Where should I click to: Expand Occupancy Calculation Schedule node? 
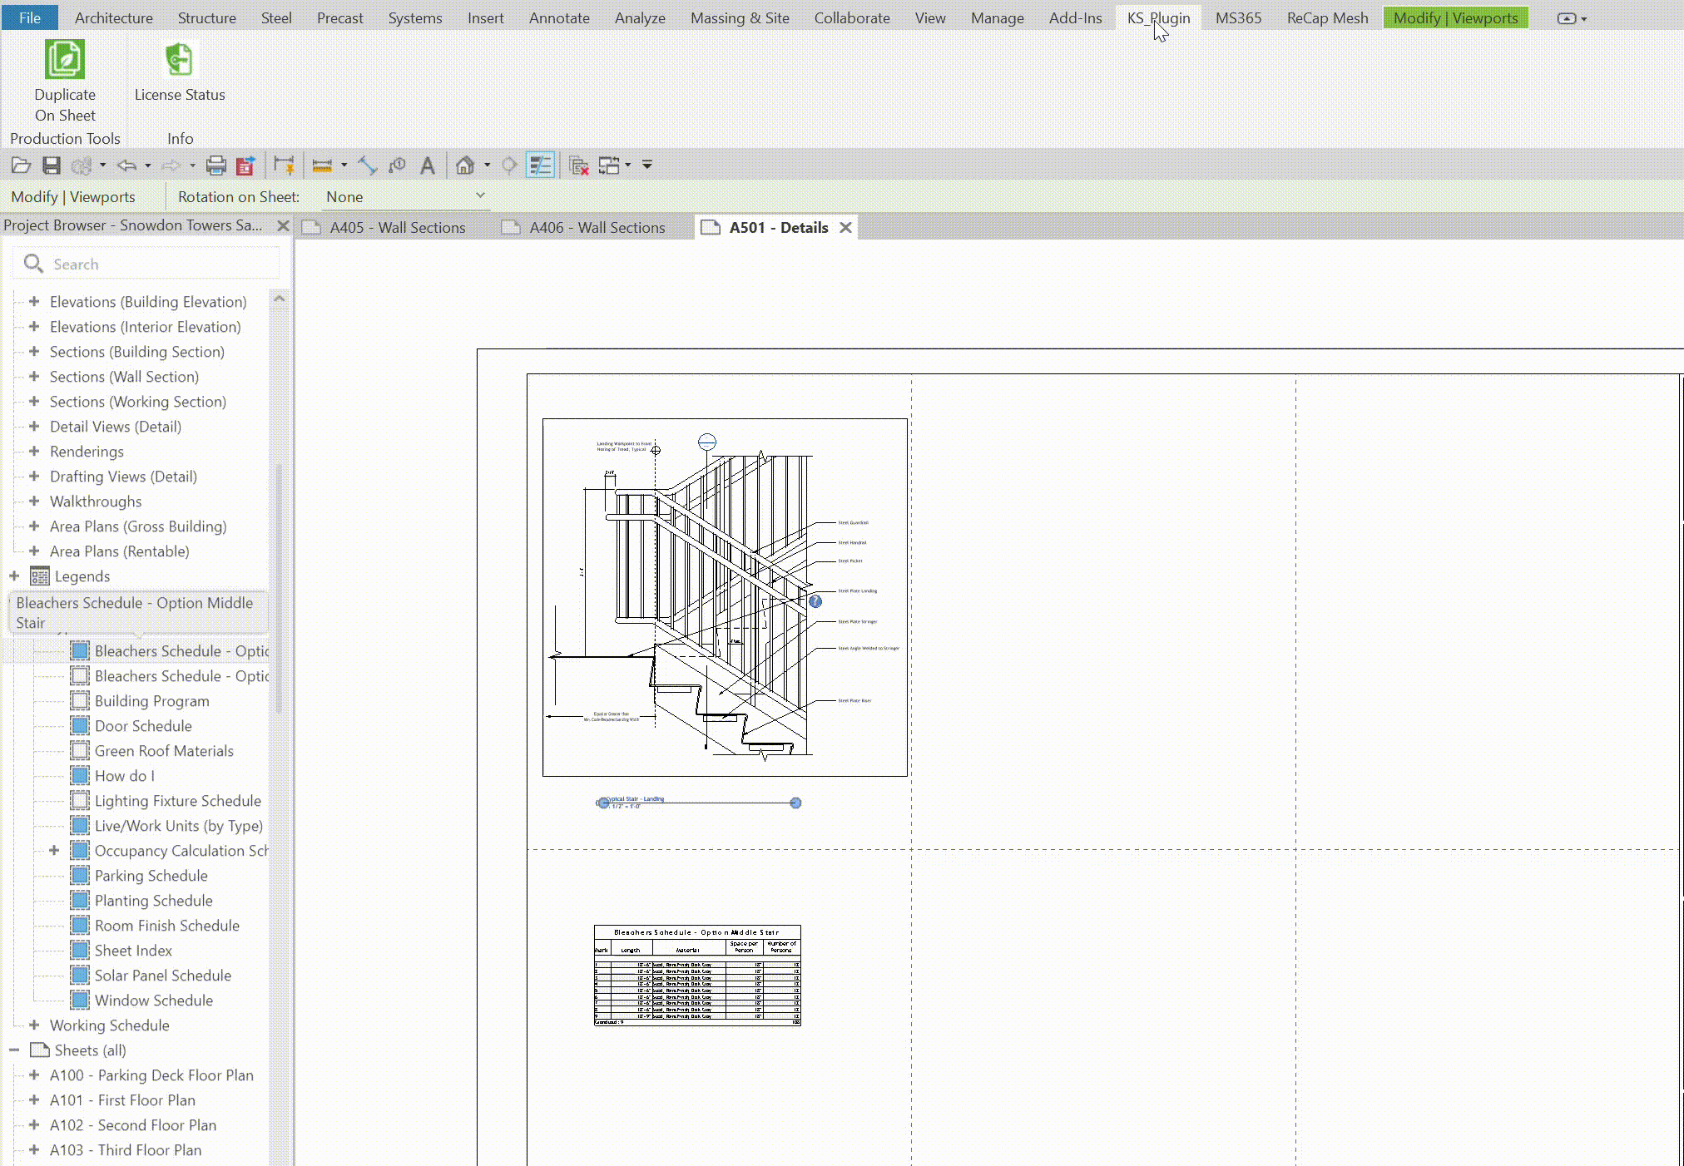point(54,850)
